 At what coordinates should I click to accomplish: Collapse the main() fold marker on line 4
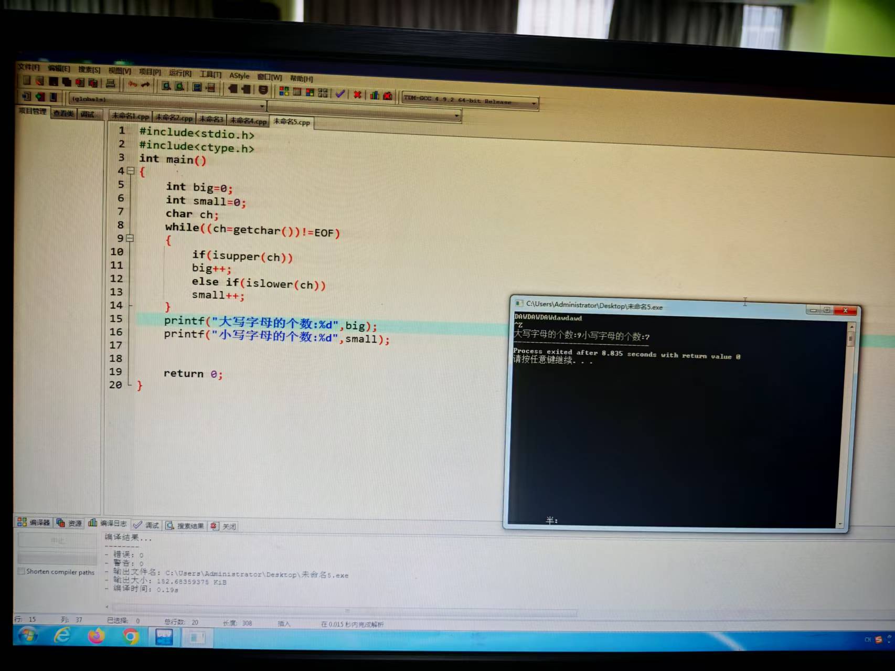pyautogui.click(x=131, y=171)
